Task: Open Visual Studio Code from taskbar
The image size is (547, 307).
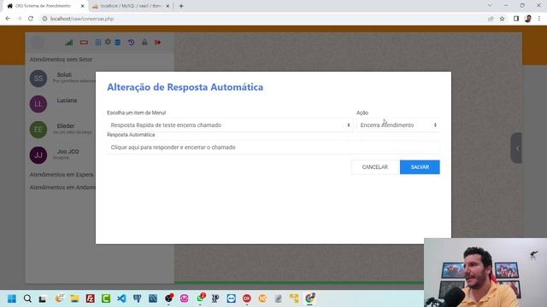Action: point(121,298)
